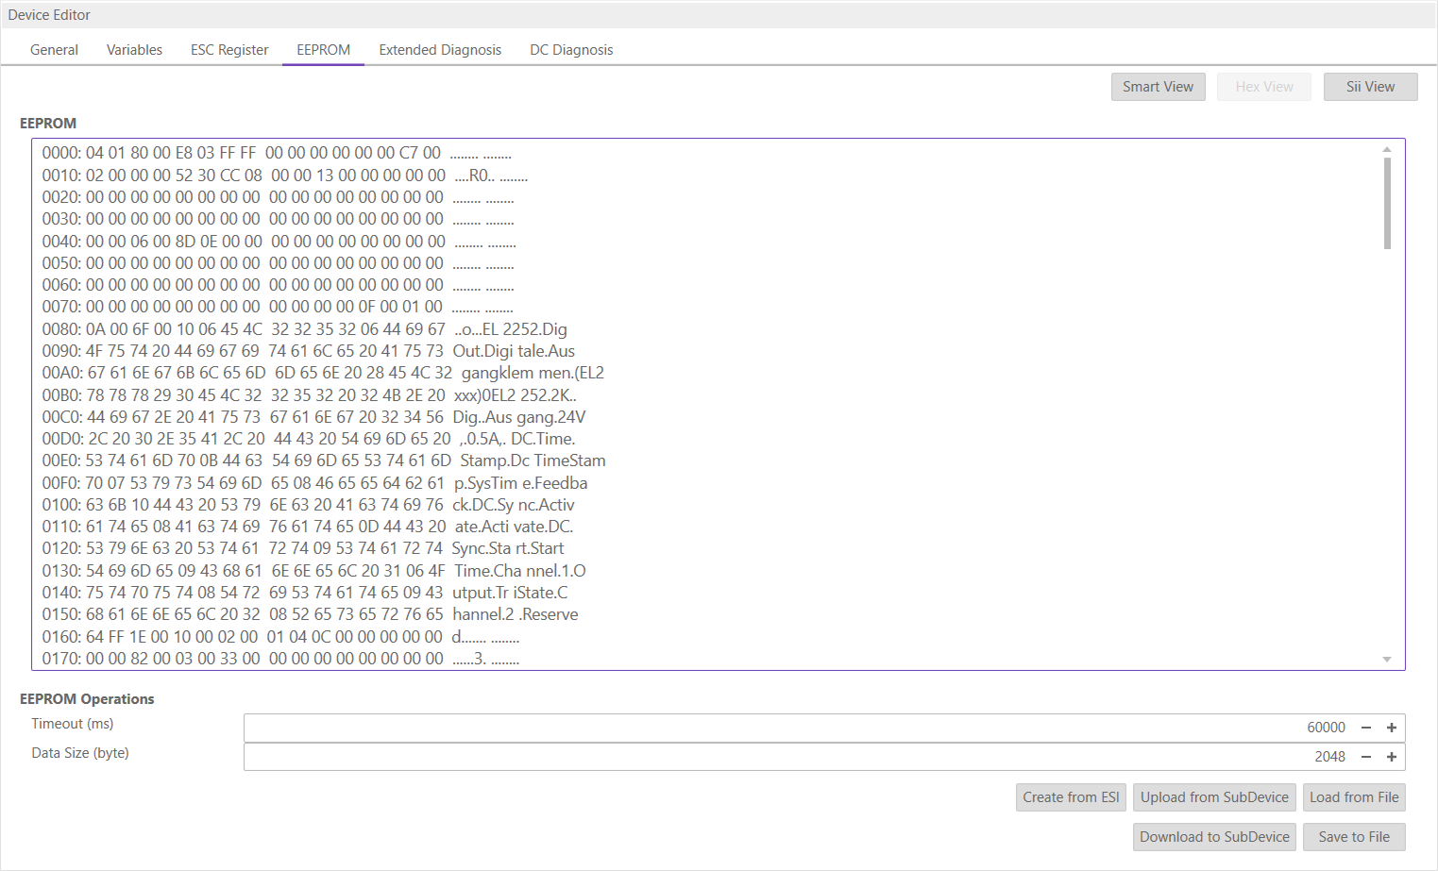Activate Smart View mode

[x=1158, y=86]
